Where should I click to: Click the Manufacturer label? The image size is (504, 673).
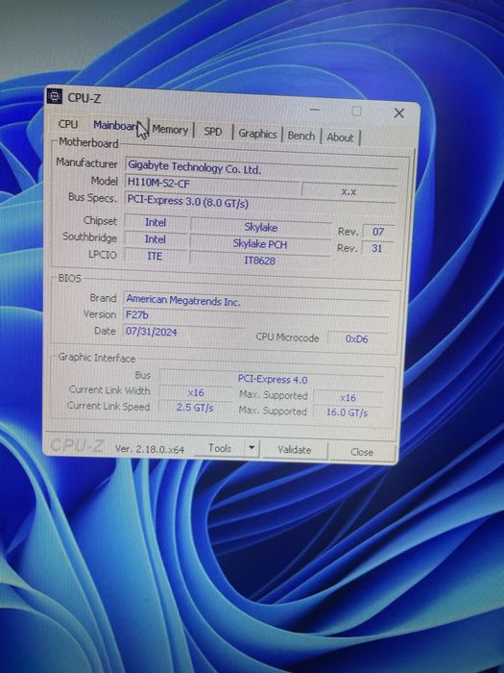pos(86,163)
